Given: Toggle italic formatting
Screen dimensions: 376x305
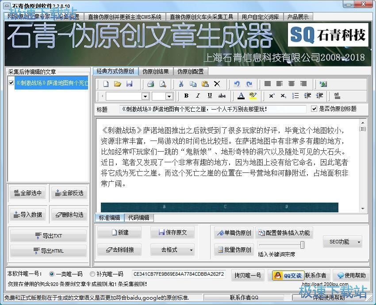Looking at the screenshot, I should (198, 96).
